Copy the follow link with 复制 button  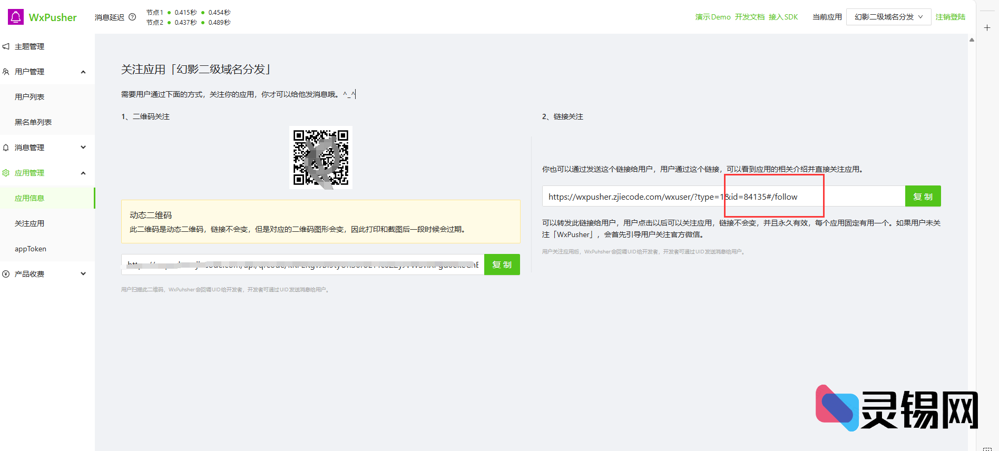923,197
